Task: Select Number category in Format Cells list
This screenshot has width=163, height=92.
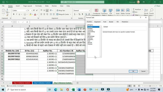Action: (90, 28)
